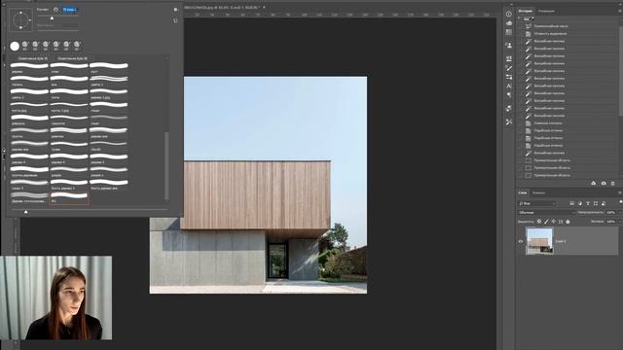623x350 pixels.
Task: Click the brush list vertical scrollbar
Action: coord(166,166)
